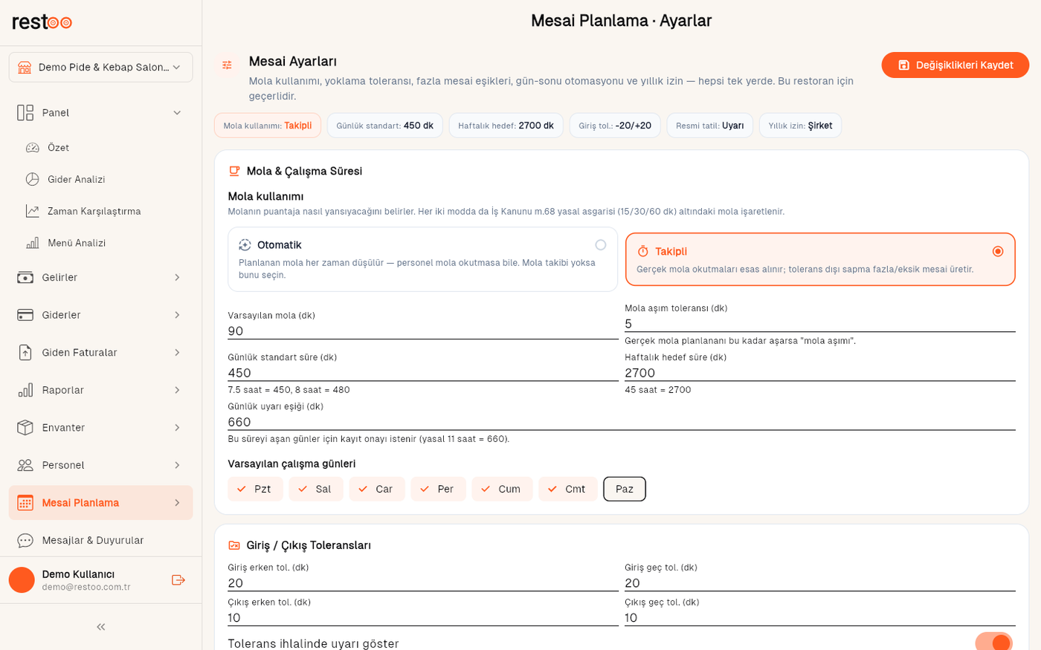Expand the Raporlar chevron
Screen dimensions: 1041x650
pyautogui.click(x=177, y=390)
